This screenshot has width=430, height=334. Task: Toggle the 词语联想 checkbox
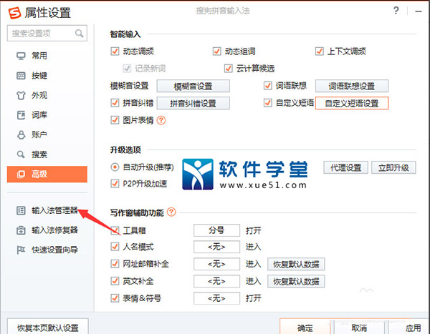pyautogui.click(x=267, y=86)
